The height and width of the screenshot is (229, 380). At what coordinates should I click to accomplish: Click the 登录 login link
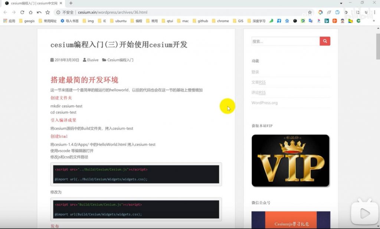pyautogui.click(x=255, y=72)
